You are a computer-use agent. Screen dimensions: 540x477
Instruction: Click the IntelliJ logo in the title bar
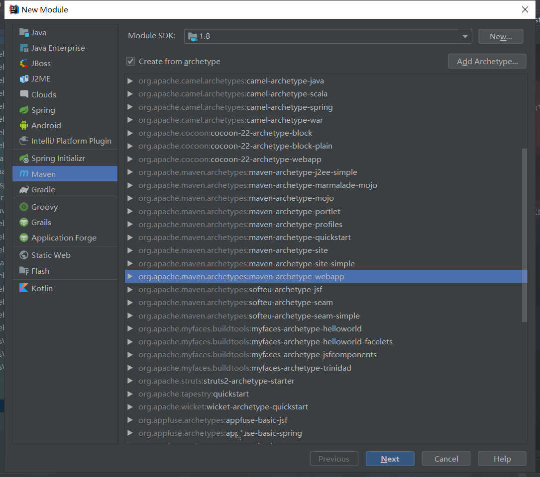[x=14, y=9]
